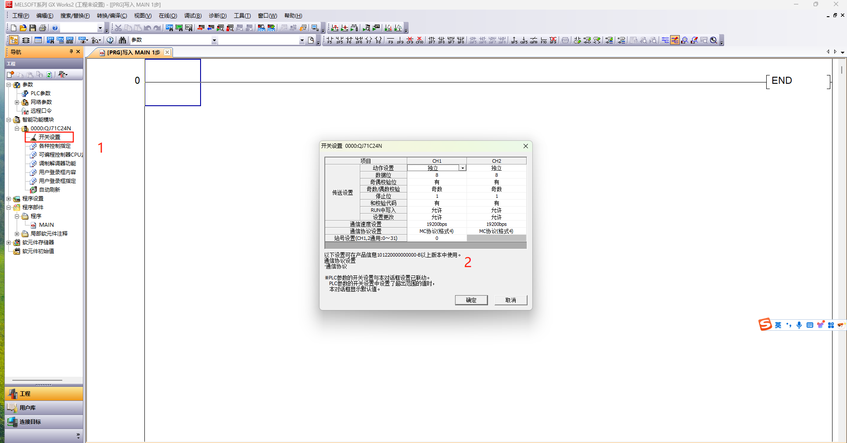Toggle the navigation window display icon
This screenshot has width=847, height=443.
(x=14, y=40)
